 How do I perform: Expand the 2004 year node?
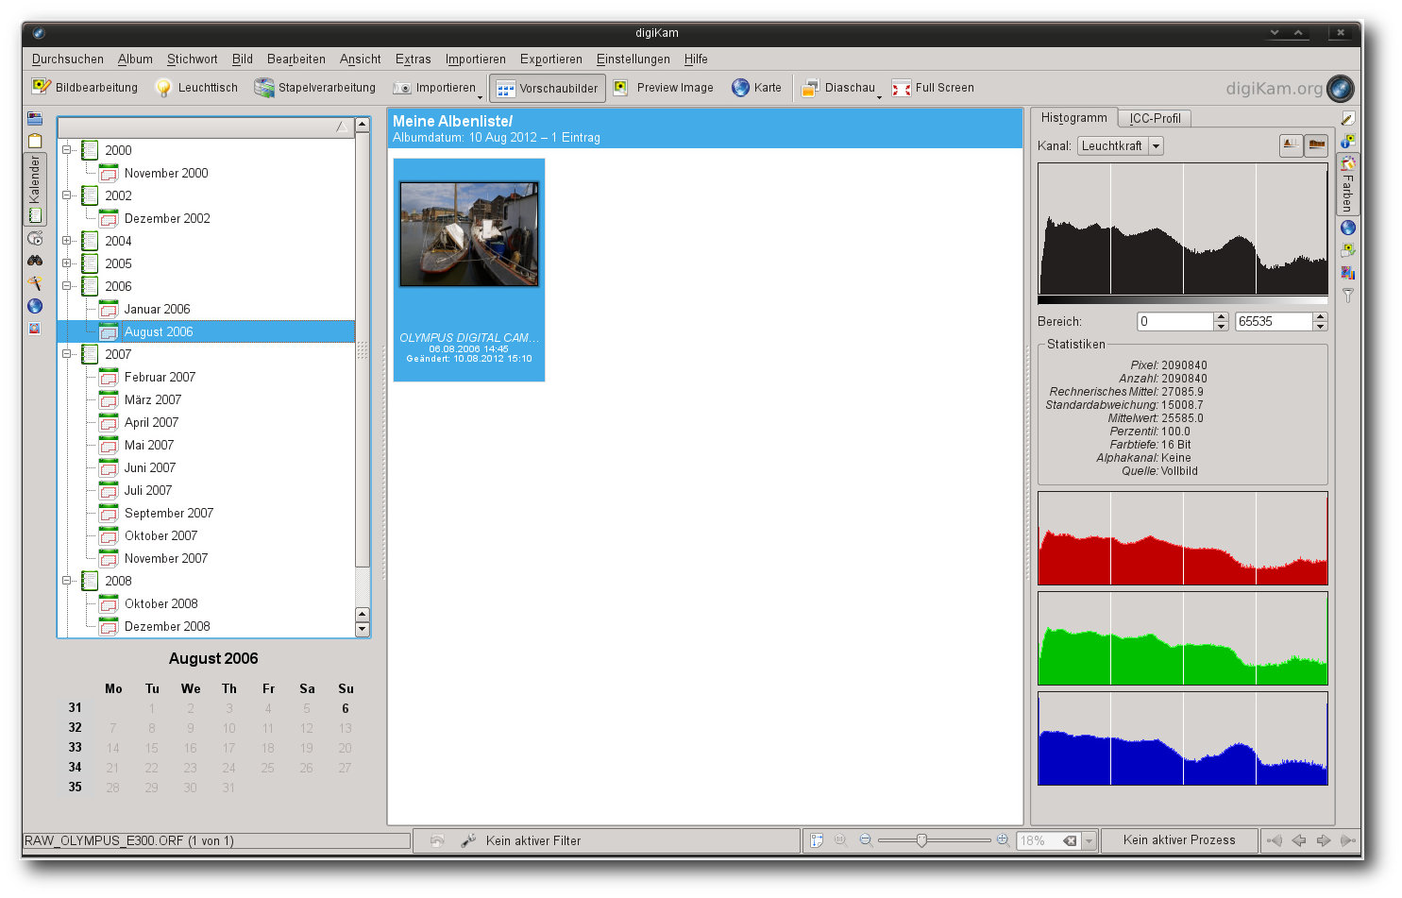click(x=67, y=241)
